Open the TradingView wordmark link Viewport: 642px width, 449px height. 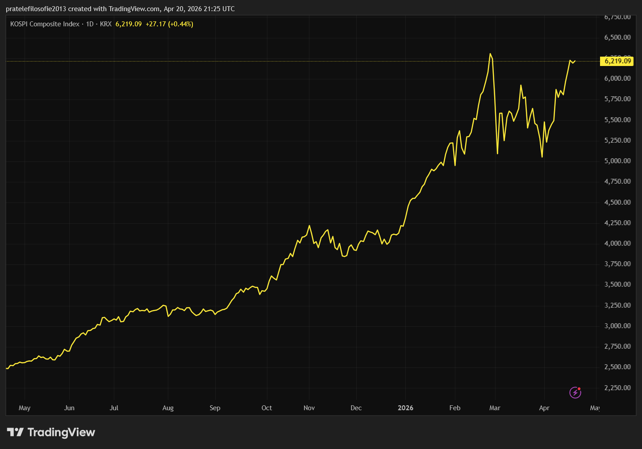pos(61,432)
